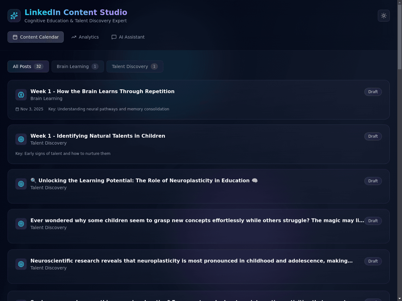Click the Draft badge on the Unlocking Learning Potential post
This screenshot has height=301, width=402.
coord(373,181)
